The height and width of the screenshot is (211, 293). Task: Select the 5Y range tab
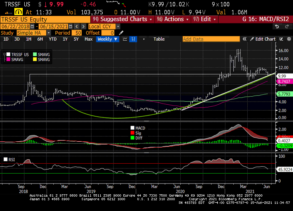pos(76,39)
